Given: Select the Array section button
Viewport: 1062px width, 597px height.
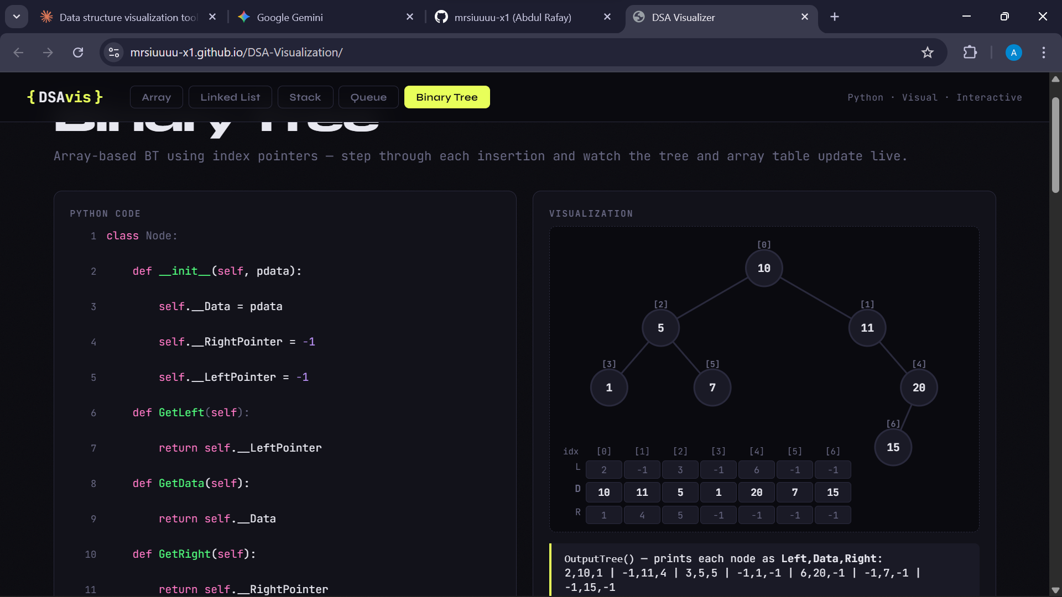Looking at the screenshot, I should click(x=156, y=97).
